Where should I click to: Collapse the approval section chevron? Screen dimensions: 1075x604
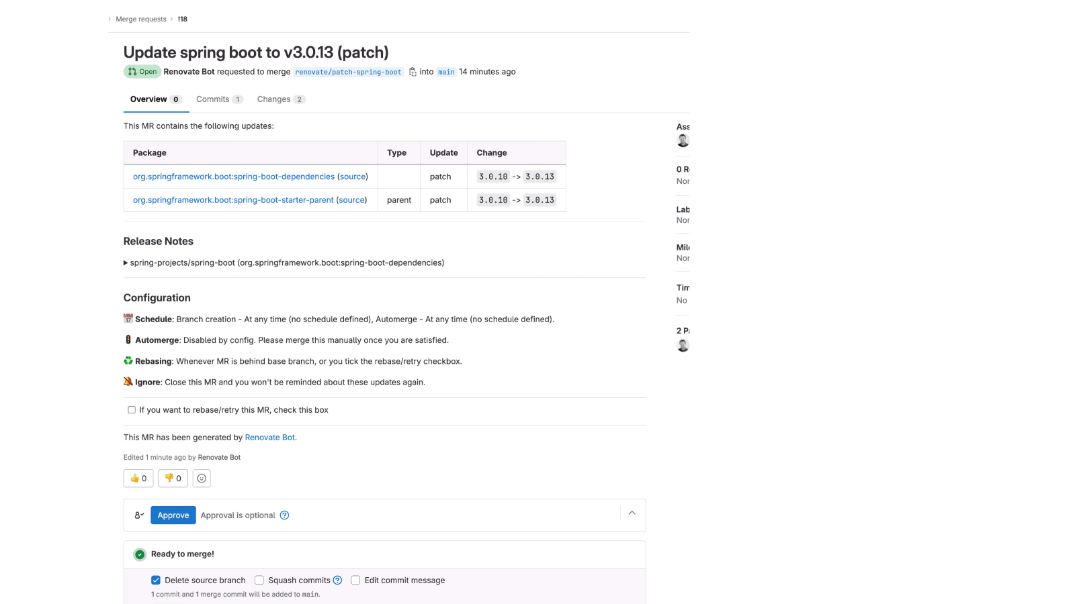tap(632, 513)
